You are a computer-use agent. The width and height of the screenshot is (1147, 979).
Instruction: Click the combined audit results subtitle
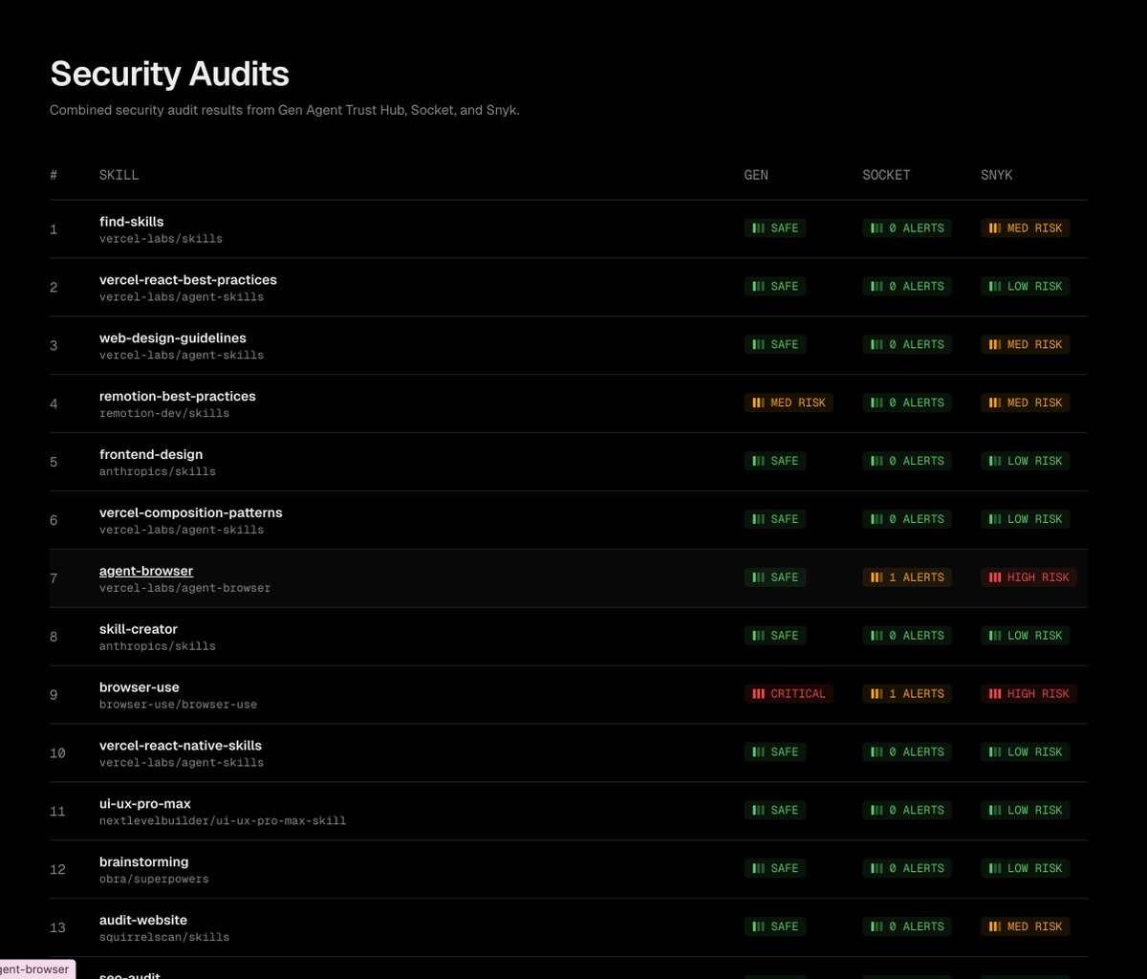(285, 111)
